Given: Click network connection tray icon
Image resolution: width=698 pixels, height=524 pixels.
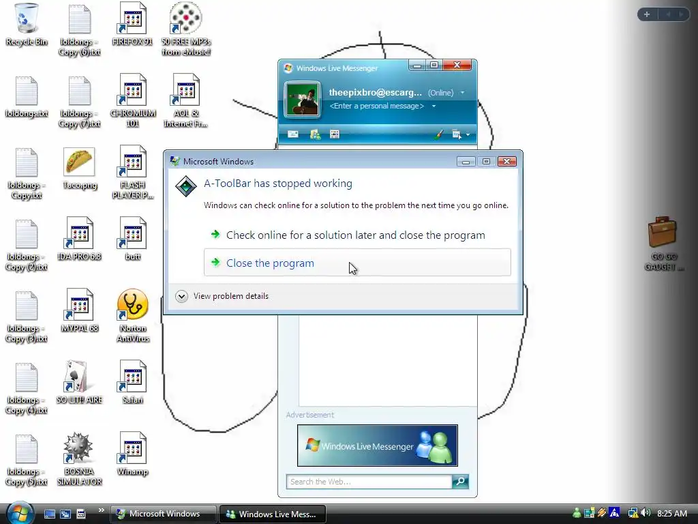Looking at the screenshot, I should coord(633,513).
